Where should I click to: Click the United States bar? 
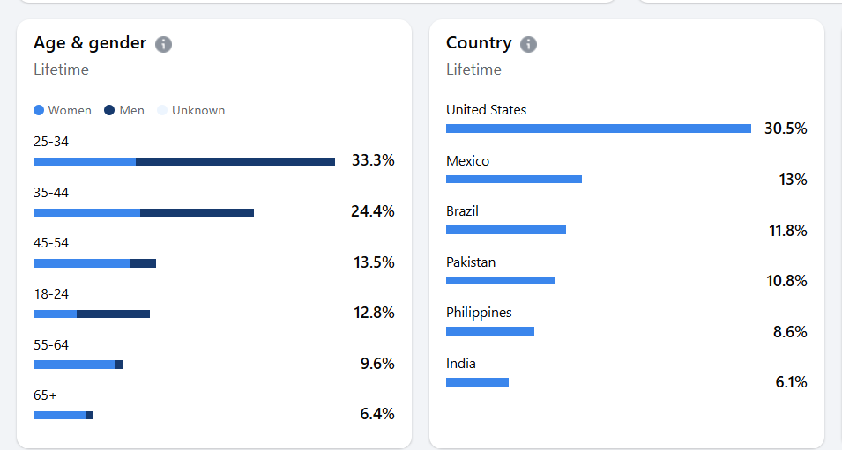tap(598, 129)
